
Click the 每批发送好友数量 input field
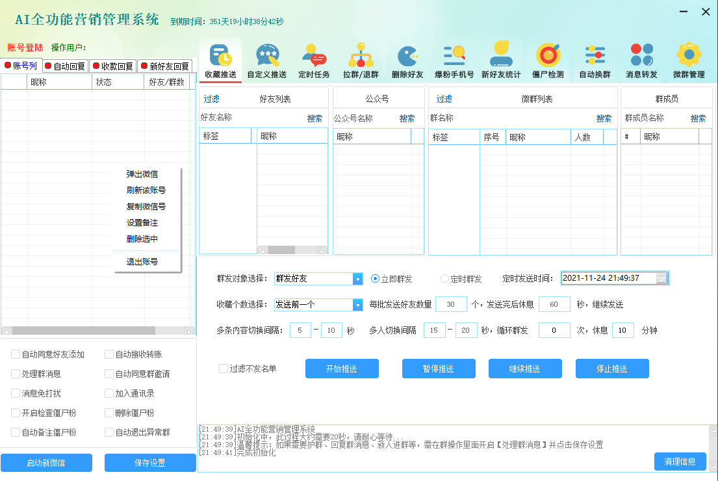451,305
